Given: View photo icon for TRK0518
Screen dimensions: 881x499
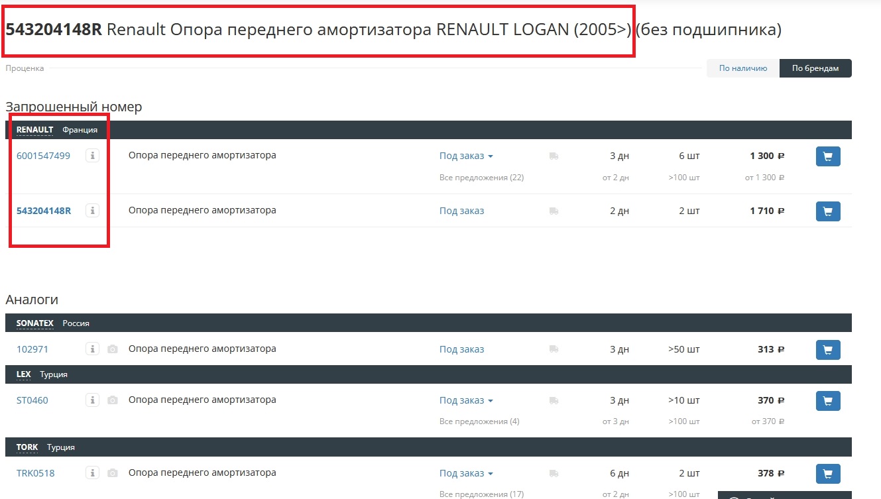Looking at the screenshot, I should [x=113, y=473].
